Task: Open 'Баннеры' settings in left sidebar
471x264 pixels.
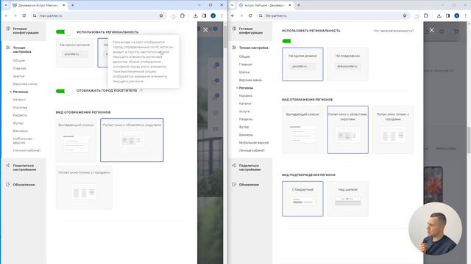Action: 21,131
